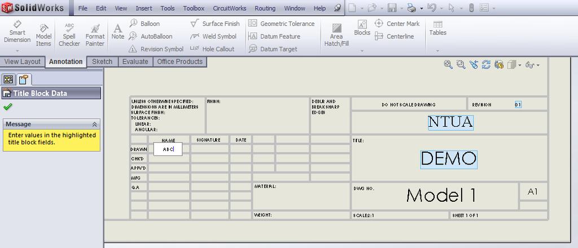This screenshot has height=248, width=578.
Task: Expand the Blocks dropdown arrow
Action: tap(362, 51)
